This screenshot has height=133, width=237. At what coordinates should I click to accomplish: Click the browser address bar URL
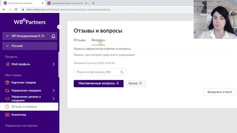[x=68, y=10]
